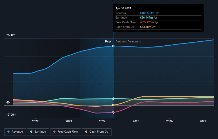Click the blue Revenue data point marker
The image size is (218, 139).
pos(113,46)
